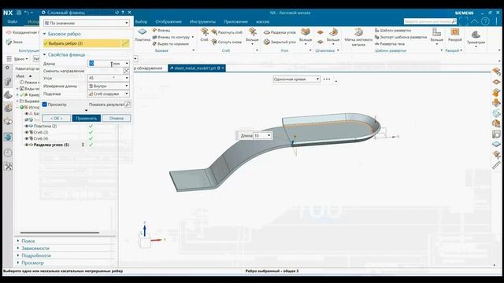Click reverse direction icon in dialog

[x=126, y=71]
